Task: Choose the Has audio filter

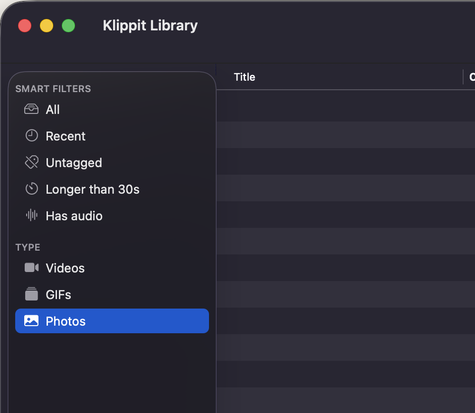Action: 112,216
